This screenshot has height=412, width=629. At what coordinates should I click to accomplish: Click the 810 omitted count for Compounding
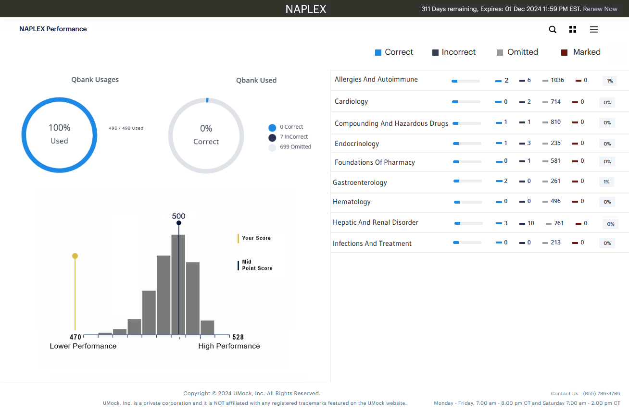556,122
